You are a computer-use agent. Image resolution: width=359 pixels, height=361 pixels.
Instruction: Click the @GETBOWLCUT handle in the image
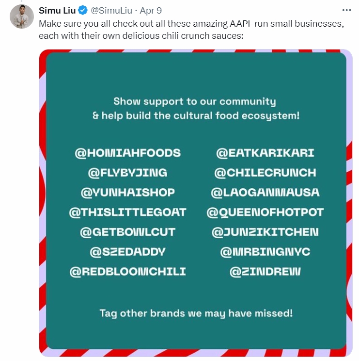tap(127, 232)
